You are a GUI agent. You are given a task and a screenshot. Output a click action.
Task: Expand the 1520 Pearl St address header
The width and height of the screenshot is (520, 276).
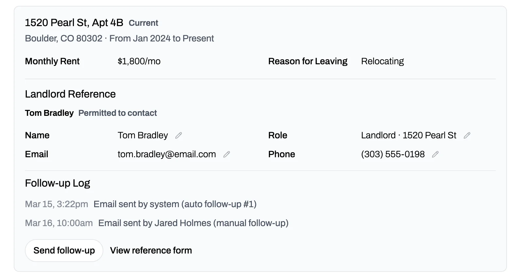pos(75,23)
